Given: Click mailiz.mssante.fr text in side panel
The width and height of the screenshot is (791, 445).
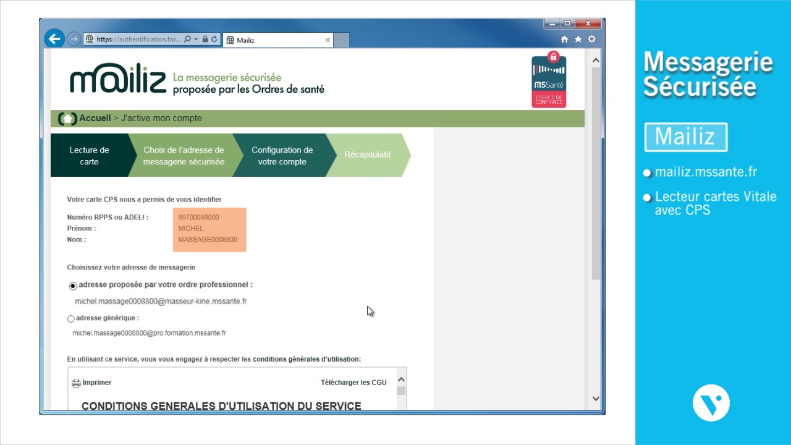Looking at the screenshot, I should click(706, 172).
